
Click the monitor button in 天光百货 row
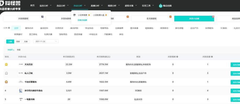[x=235, y=65]
